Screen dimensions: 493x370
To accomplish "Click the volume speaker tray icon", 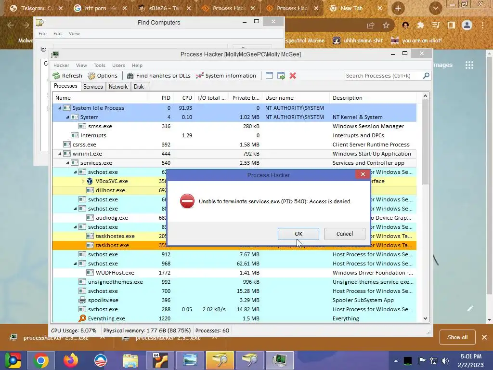I will (445, 360).
